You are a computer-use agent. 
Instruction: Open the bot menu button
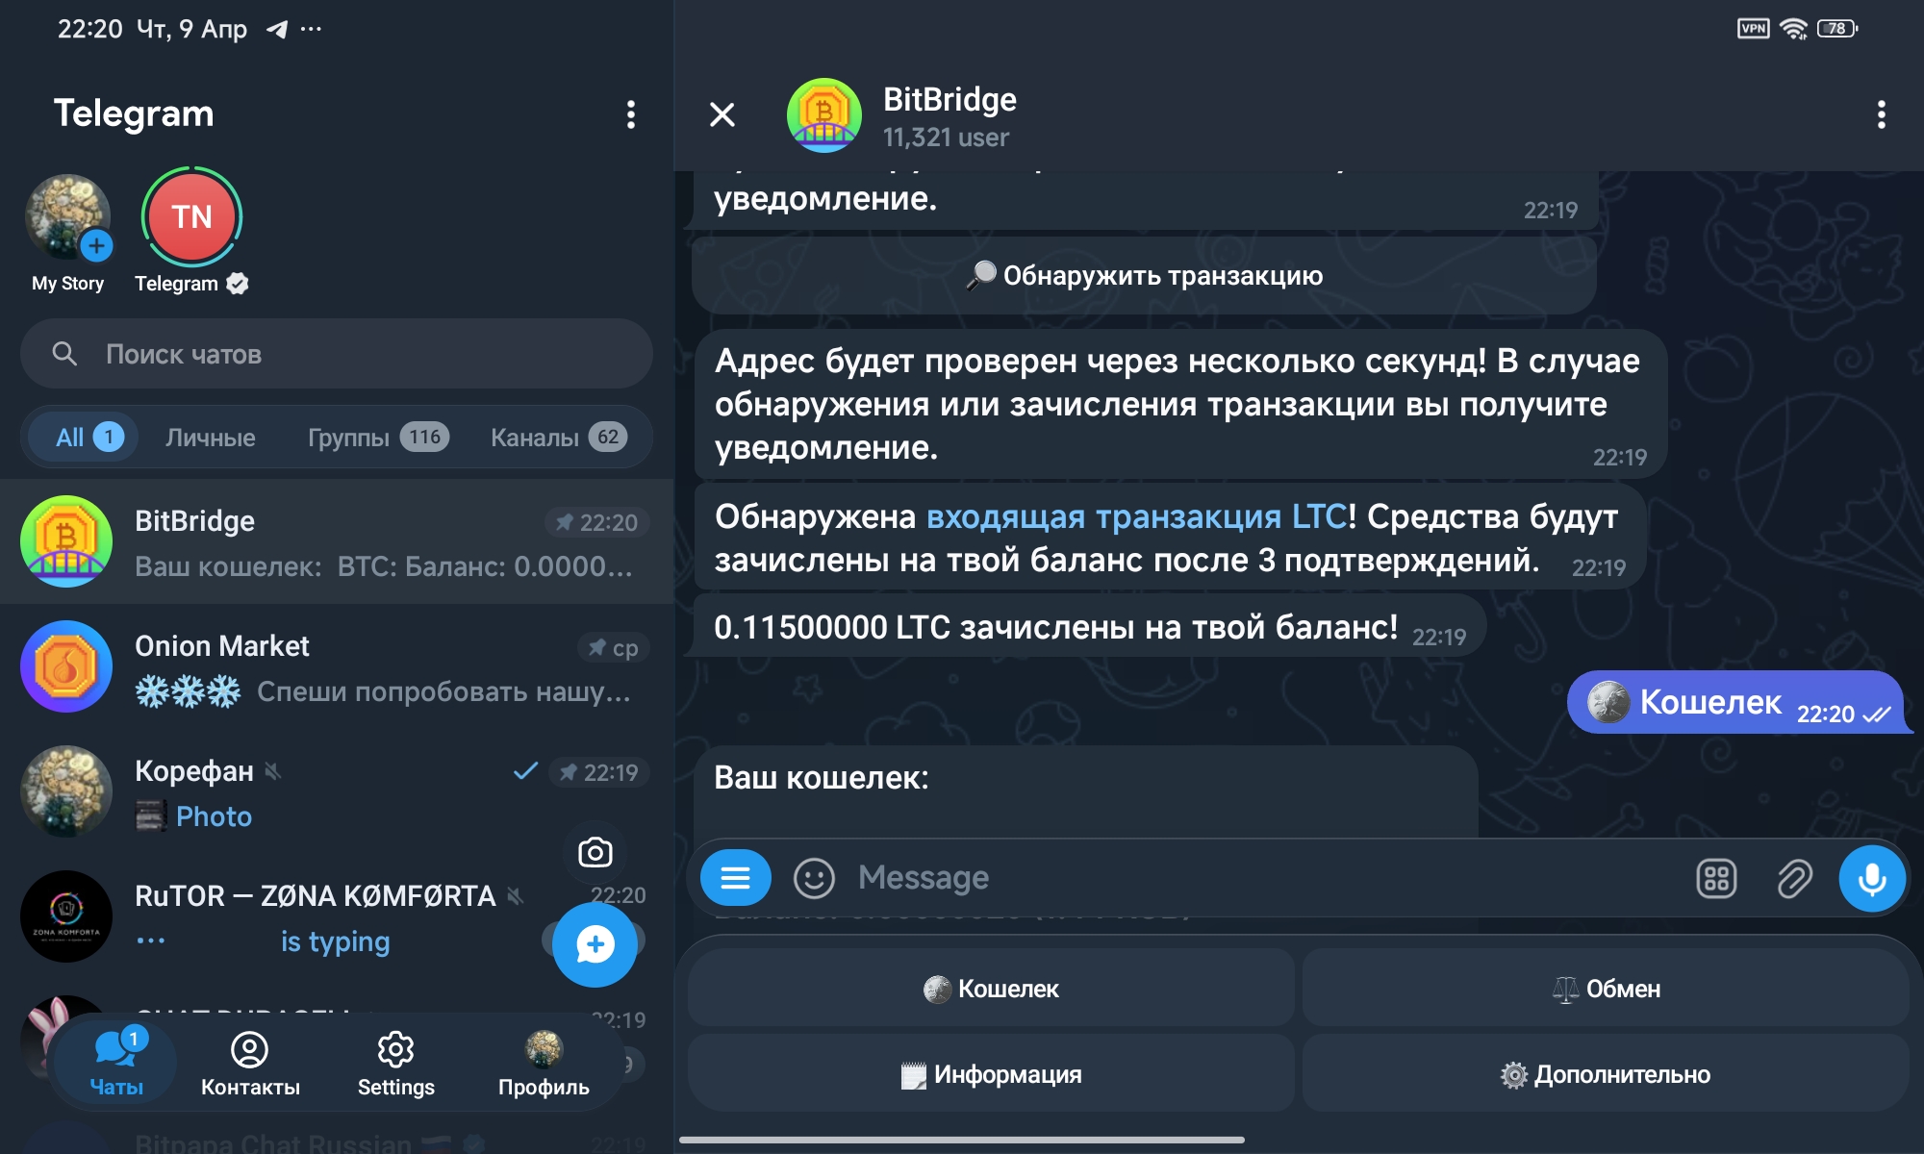[x=736, y=878]
